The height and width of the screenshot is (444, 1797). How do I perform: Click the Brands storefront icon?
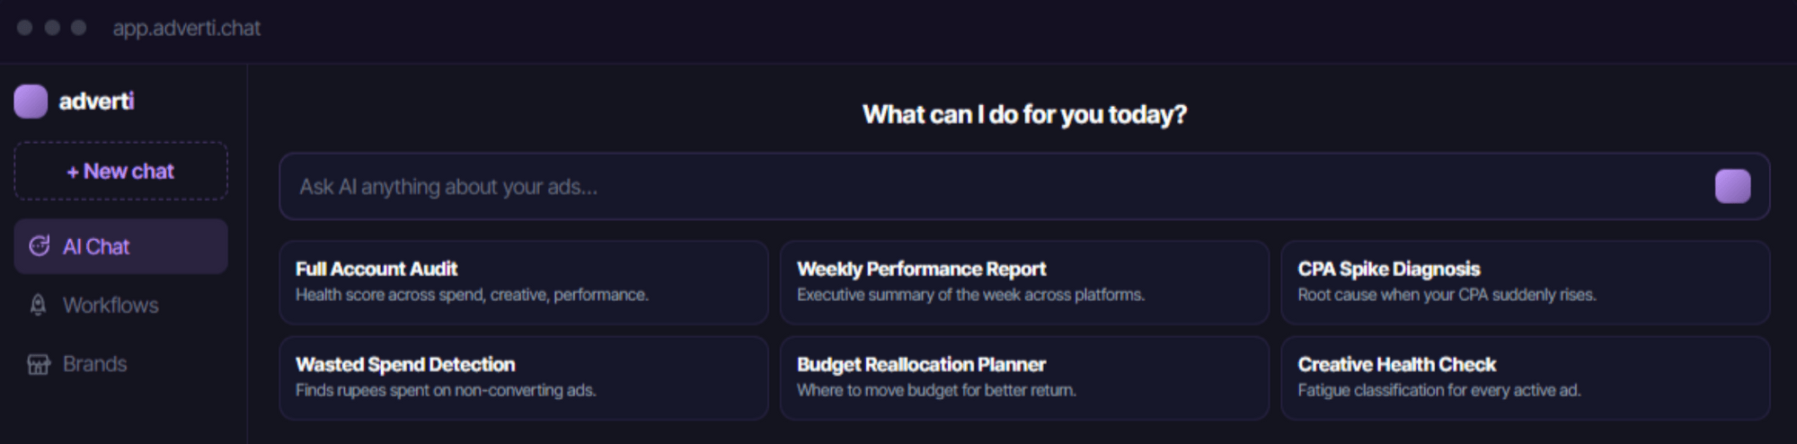39,364
